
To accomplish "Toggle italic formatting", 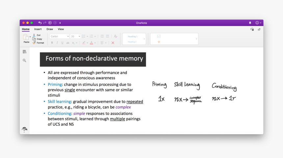I will tap(57, 43).
